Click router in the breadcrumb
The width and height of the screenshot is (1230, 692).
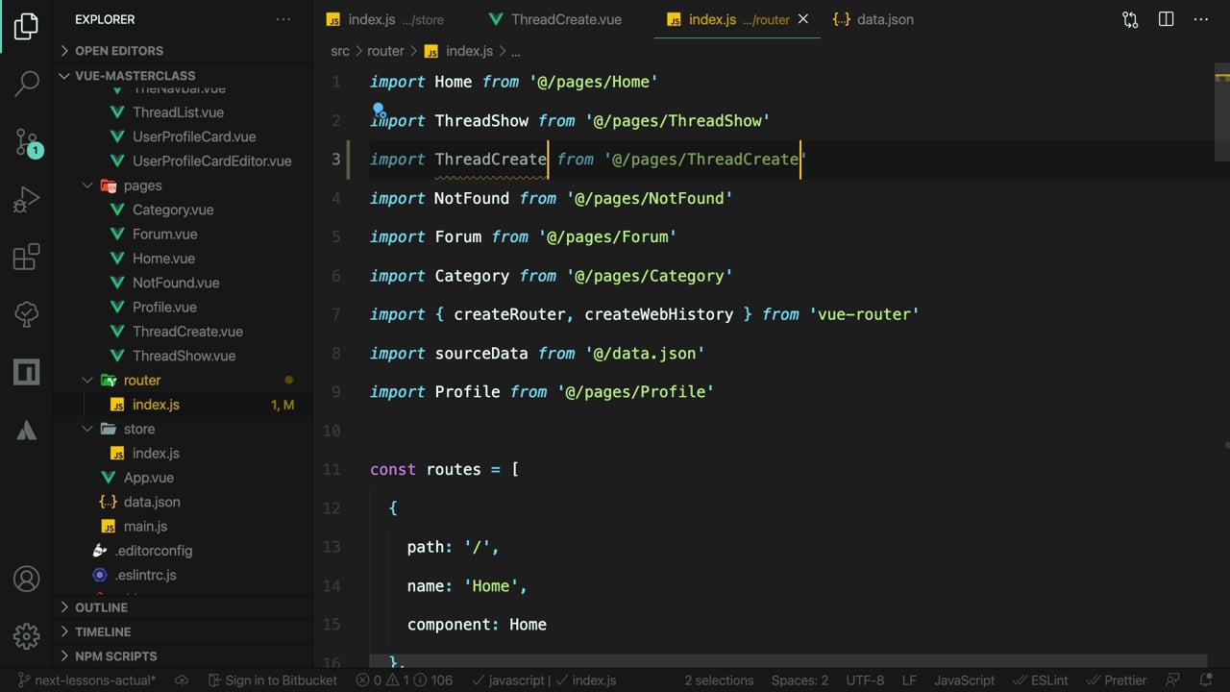385,51
